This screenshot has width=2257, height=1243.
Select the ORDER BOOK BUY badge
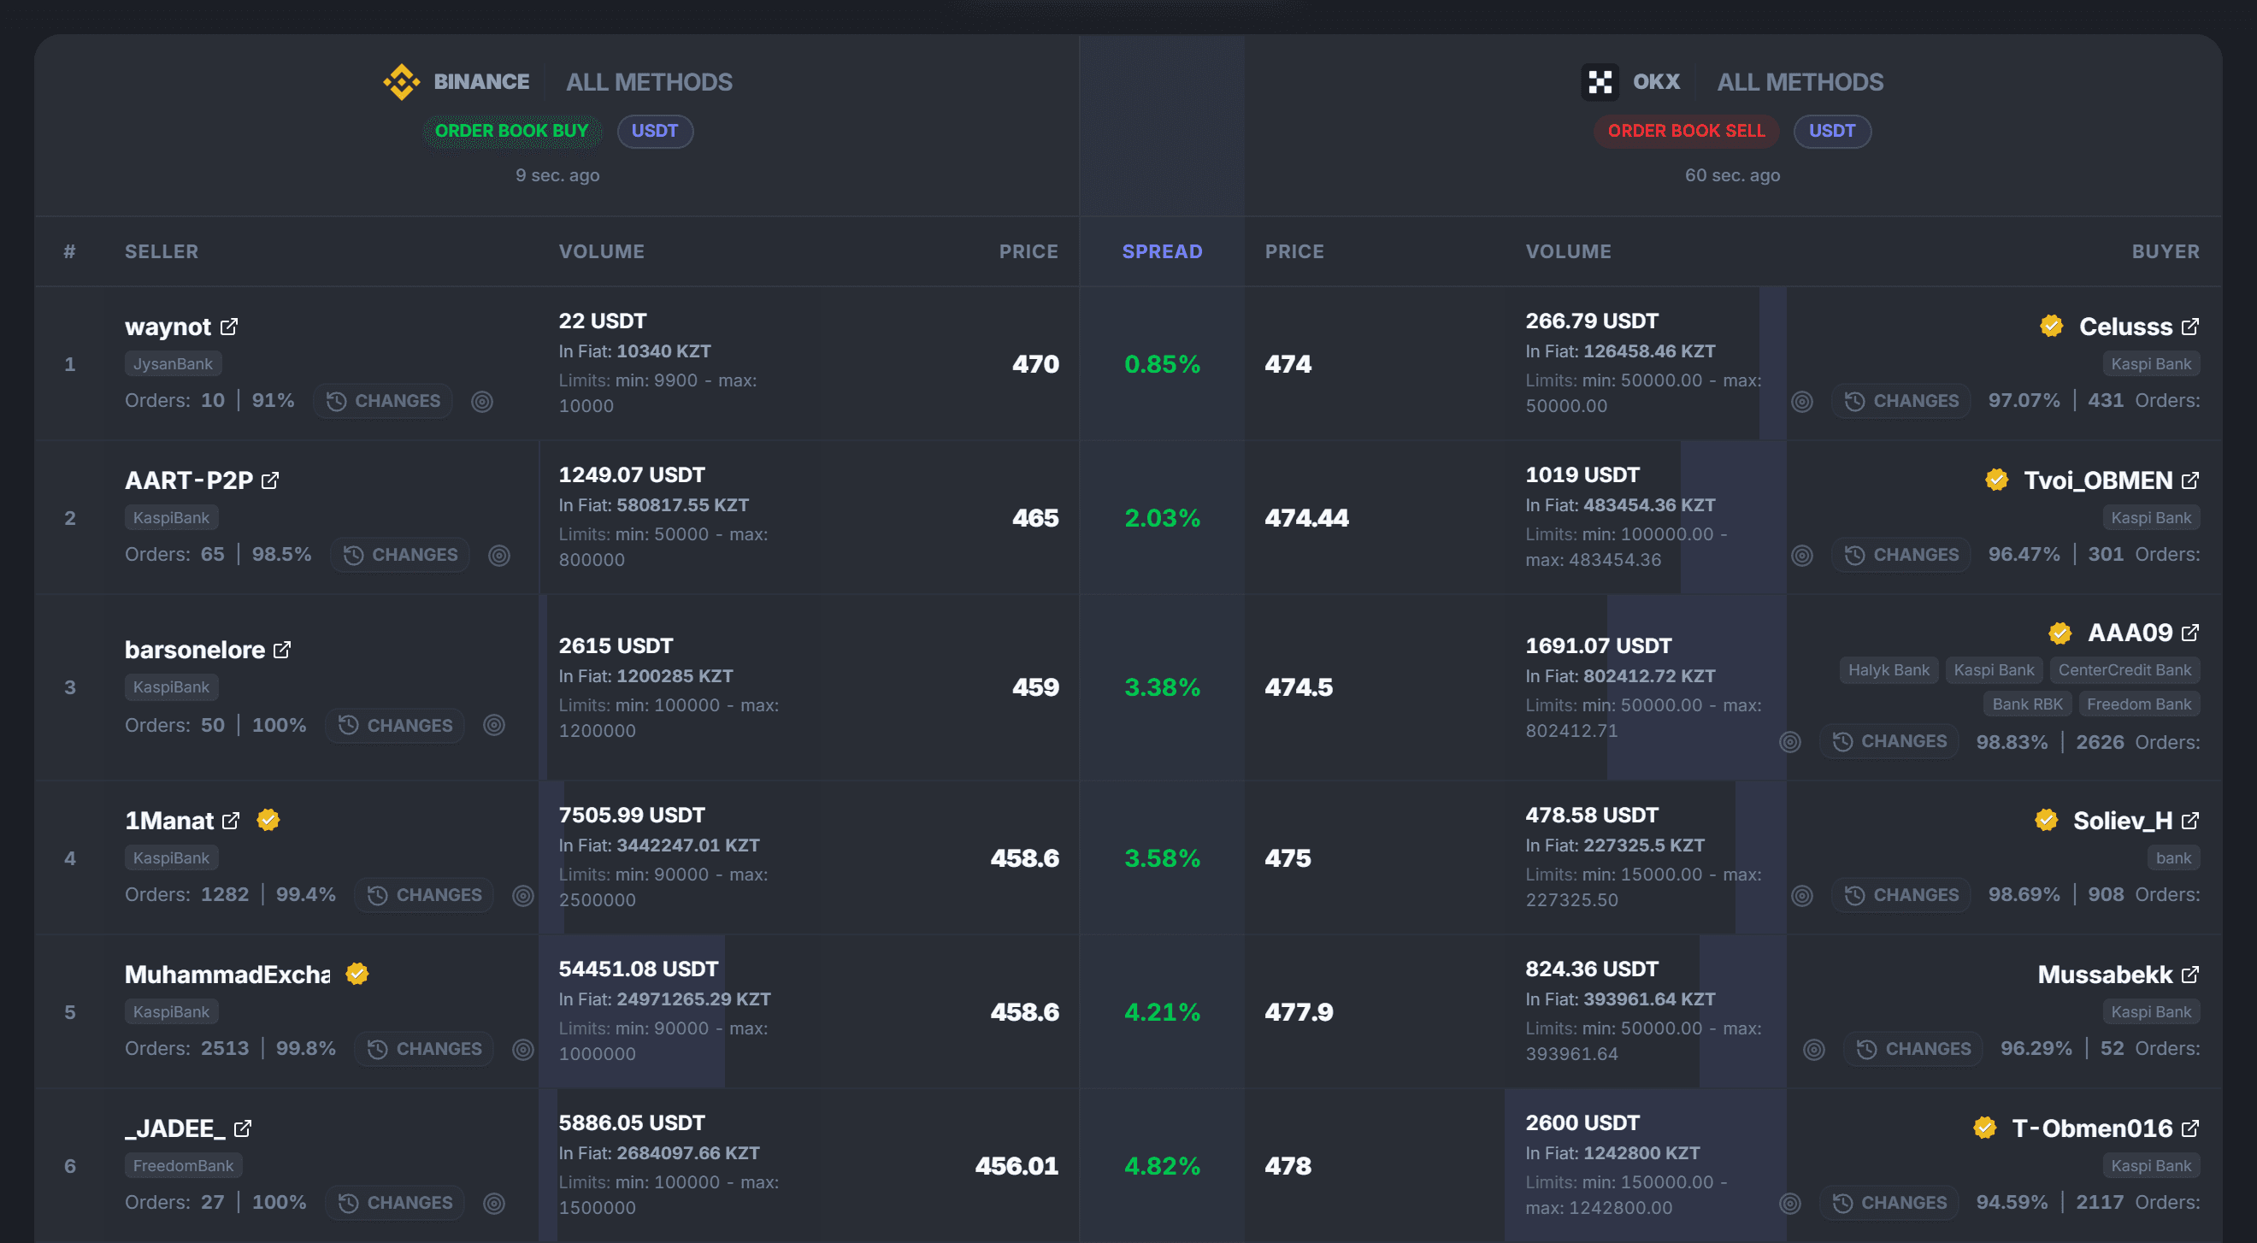[512, 132]
